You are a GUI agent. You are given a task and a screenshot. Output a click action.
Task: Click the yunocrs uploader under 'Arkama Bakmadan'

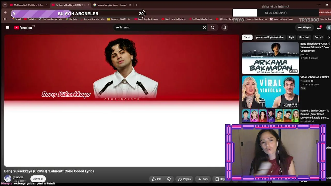pos(304,55)
